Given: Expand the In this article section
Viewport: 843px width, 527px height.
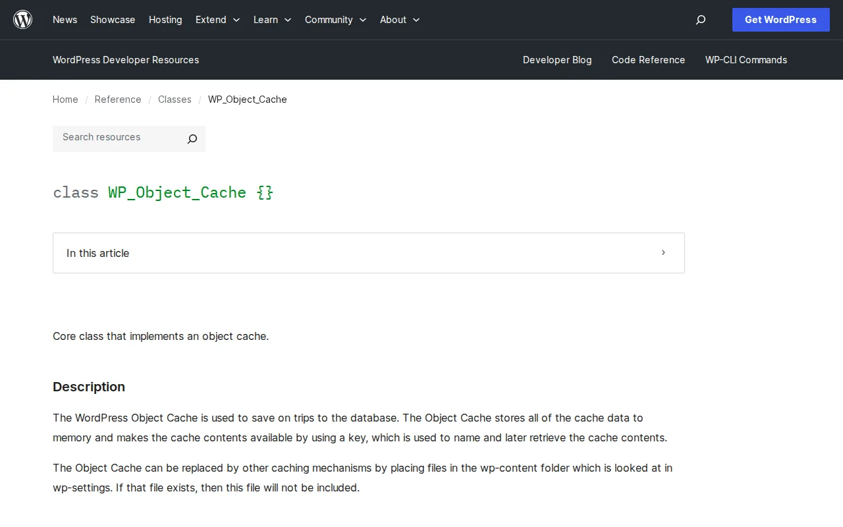Looking at the screenshot, I should pos(369,252).
